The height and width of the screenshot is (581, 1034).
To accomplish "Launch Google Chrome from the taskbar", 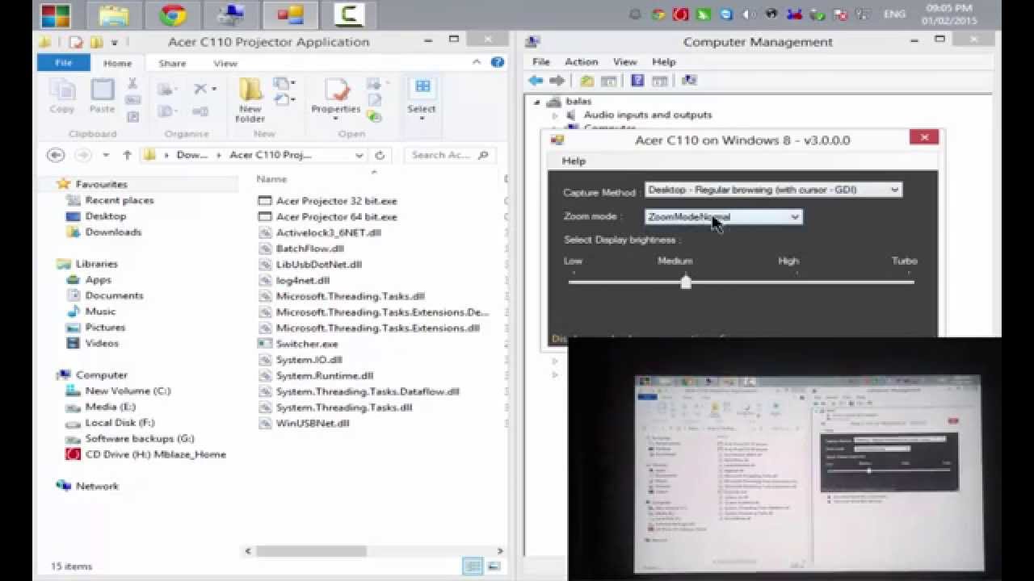I will point(171,15).
